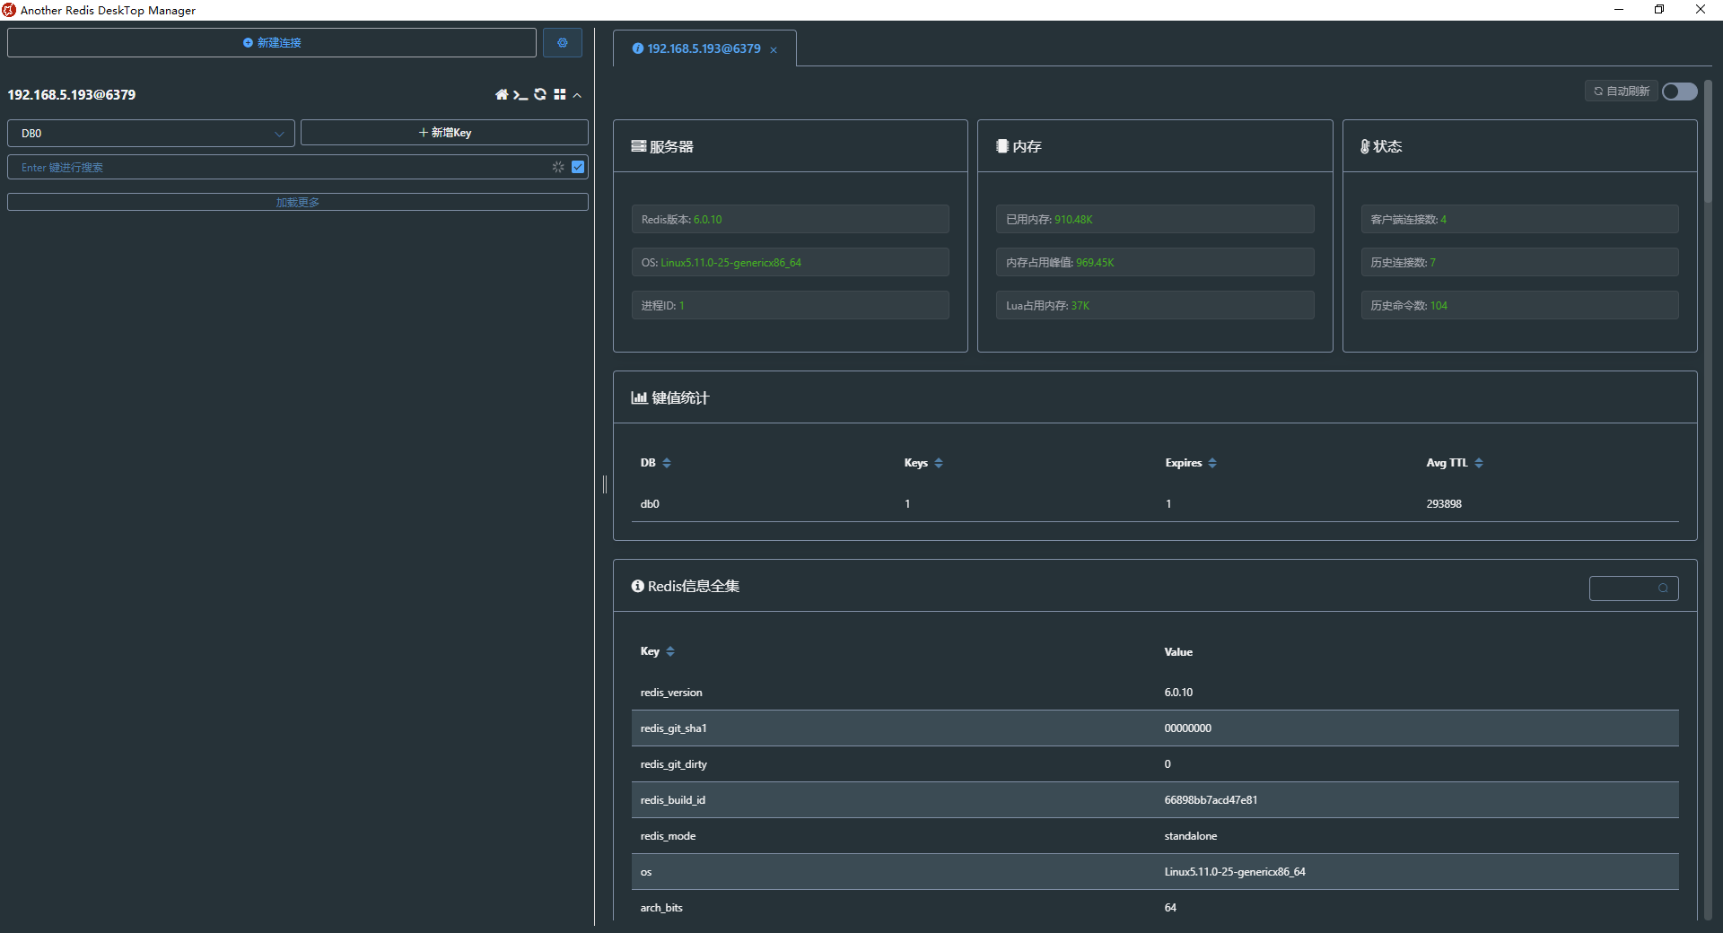The height and width of the screenshot is (933, 1723).
Task: Collapse the connection with the chevron icon
Action: tap(578, 96)
